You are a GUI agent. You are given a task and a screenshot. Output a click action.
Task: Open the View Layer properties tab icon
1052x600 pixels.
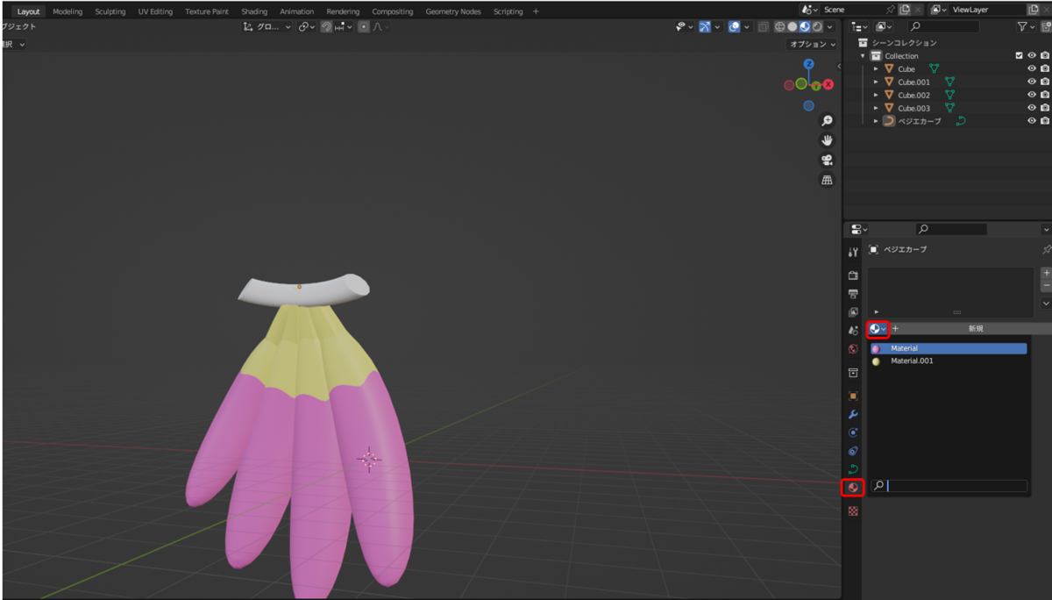point(853,312)
